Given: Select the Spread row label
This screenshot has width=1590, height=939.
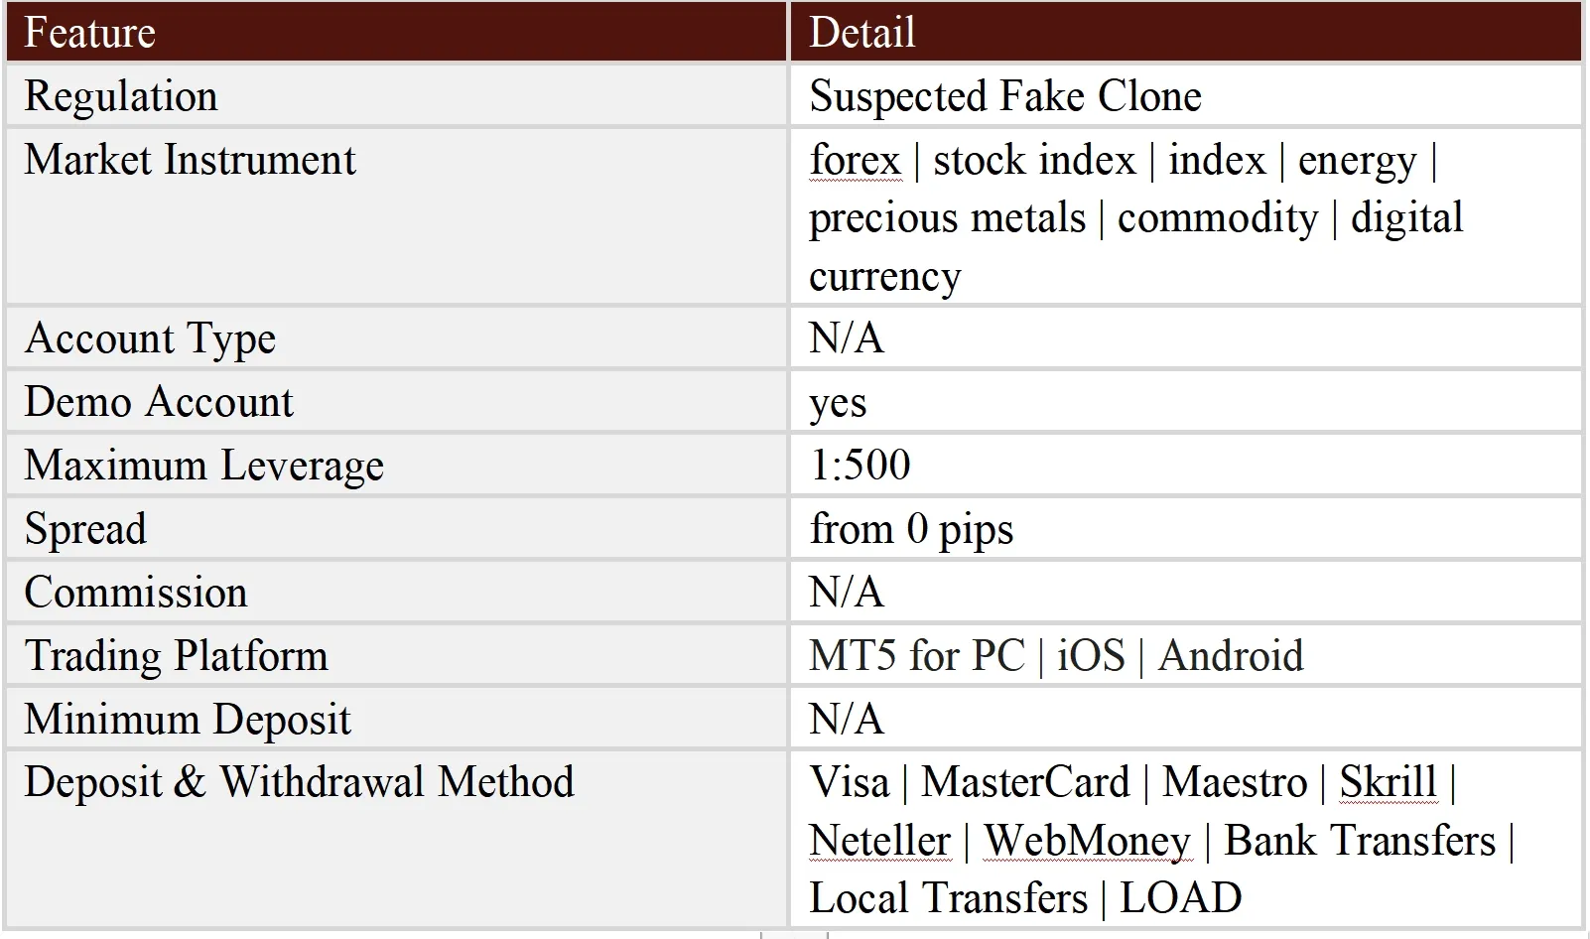Looking at the screenshot, I should coord(85,529).
